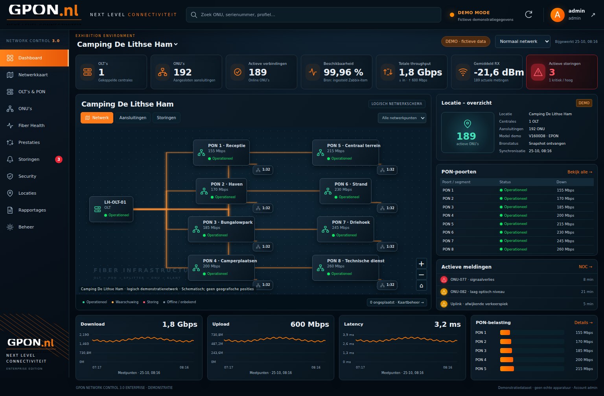Open Netwerkkaart from the sidebar
Image resolution: width=604 pixels, height=396 pixels.
[34, 75]
